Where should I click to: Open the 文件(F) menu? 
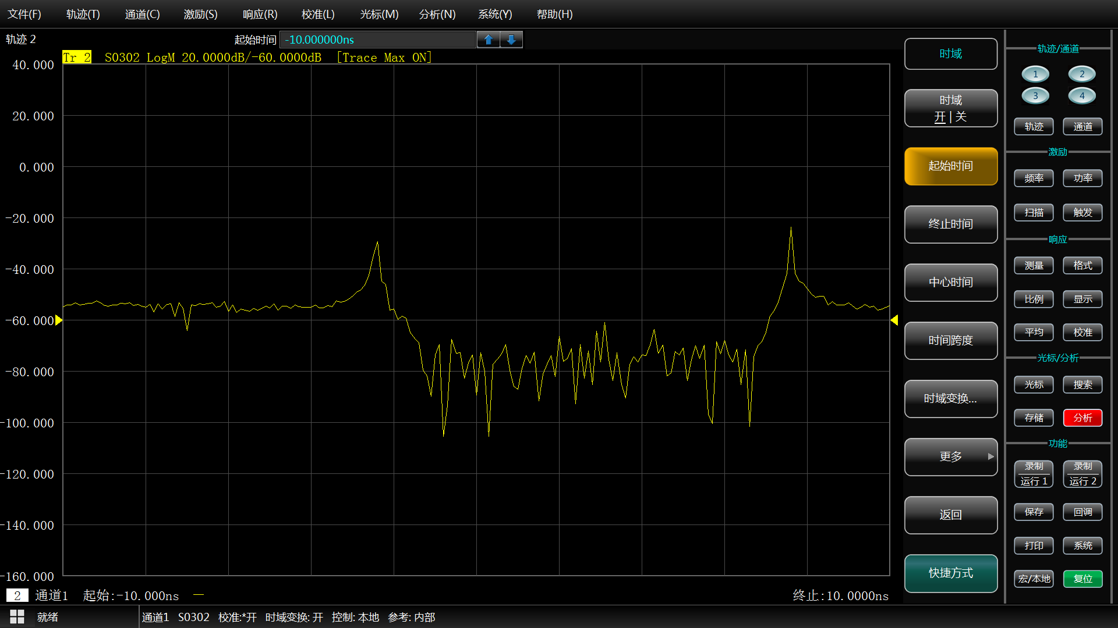tap(24, 14)
